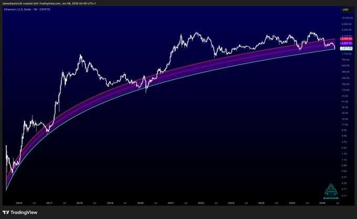Image resolution: width=357 pixels, height=219 pixels.
Task: Click the JamesEastonUK created with TradingView.com header
Action: click(x=49, y=4)
